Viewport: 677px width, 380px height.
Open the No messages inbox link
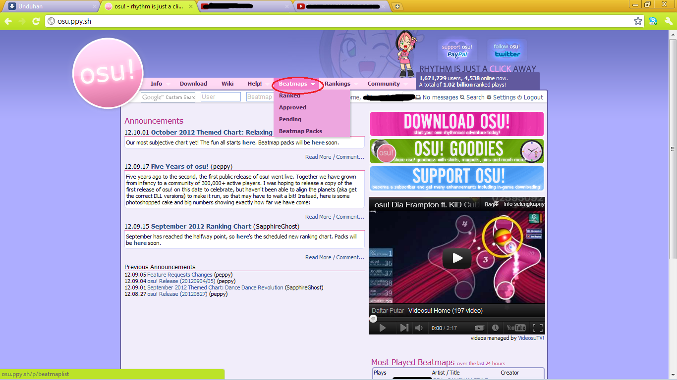pyautogui.click(x=437, y=97)
